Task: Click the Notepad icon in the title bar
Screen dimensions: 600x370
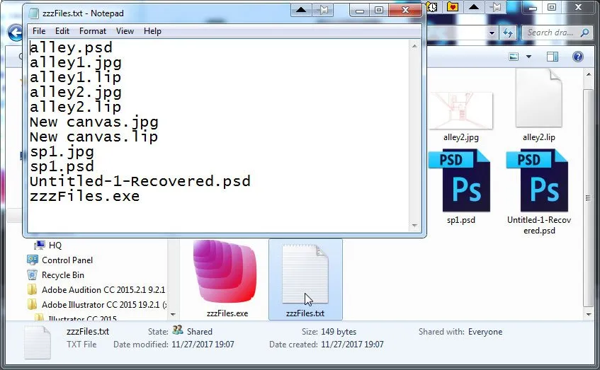Action: coord(34,13)
